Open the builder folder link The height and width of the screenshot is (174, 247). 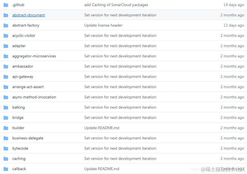18,128
